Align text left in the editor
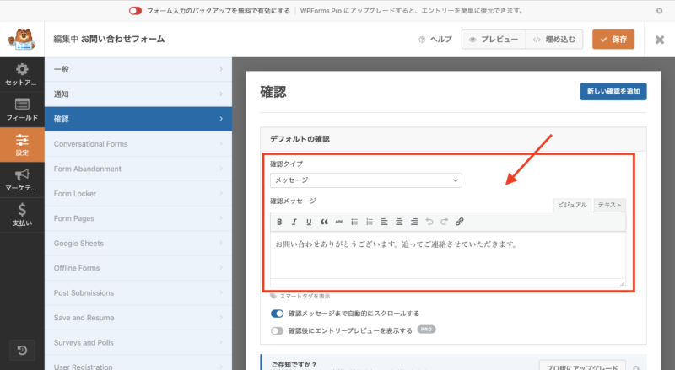This screenshot has width=675, height=370. coord(385,222)
